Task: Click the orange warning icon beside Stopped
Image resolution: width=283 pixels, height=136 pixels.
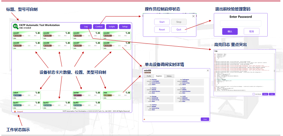Action: tap(15, 112)
